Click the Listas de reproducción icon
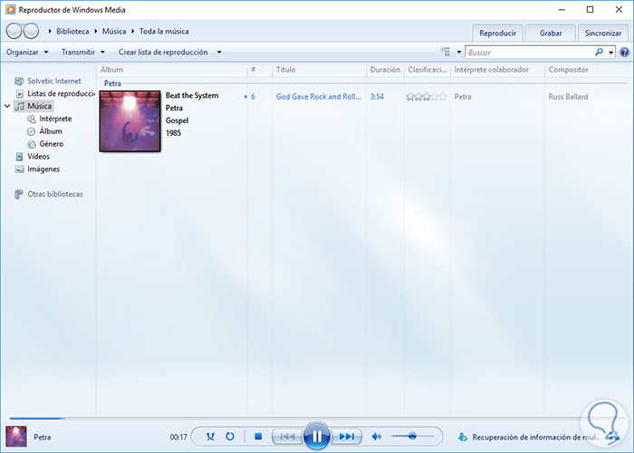 [19, 93]
